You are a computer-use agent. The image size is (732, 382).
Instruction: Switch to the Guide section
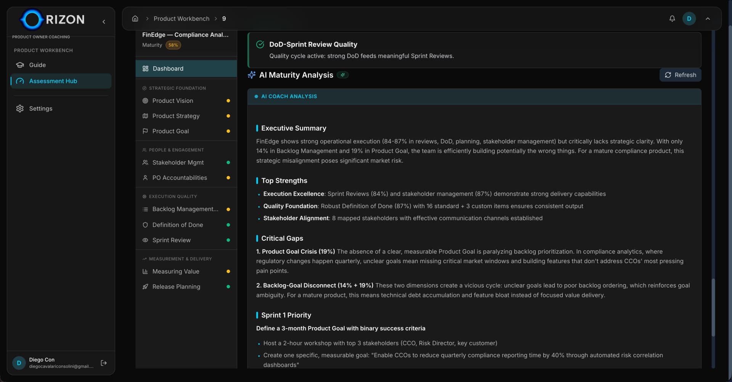click(x=37, y=65)
